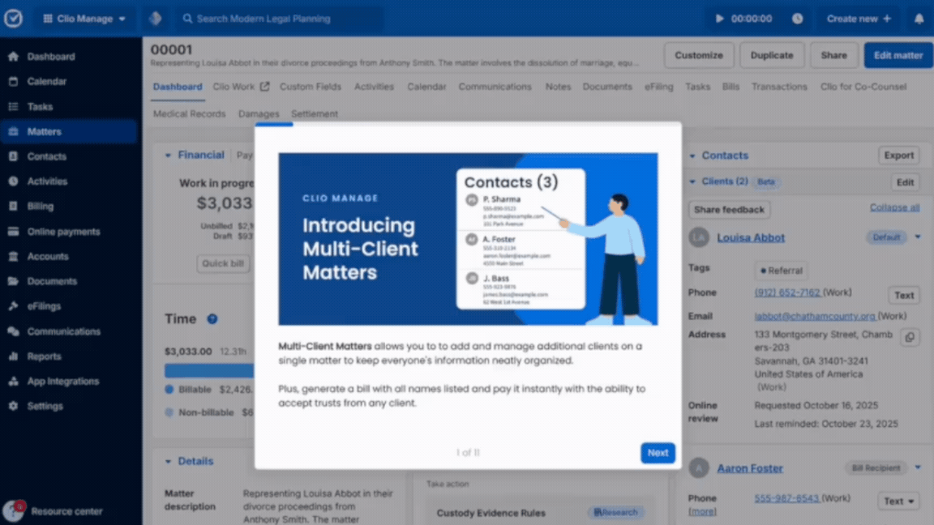Open the clock time entries icon
This screenshot has height=525, width=934.
point(797,19)
